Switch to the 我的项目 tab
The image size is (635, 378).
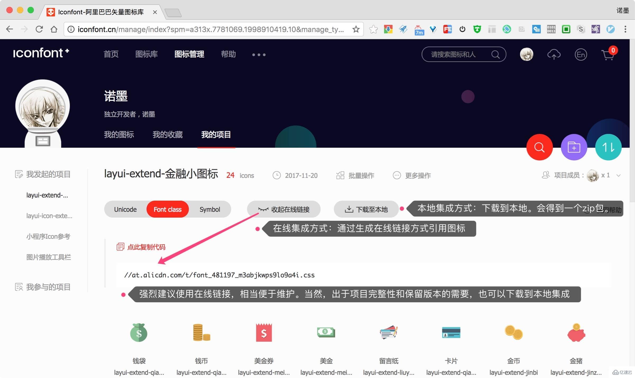coord(216,134)
